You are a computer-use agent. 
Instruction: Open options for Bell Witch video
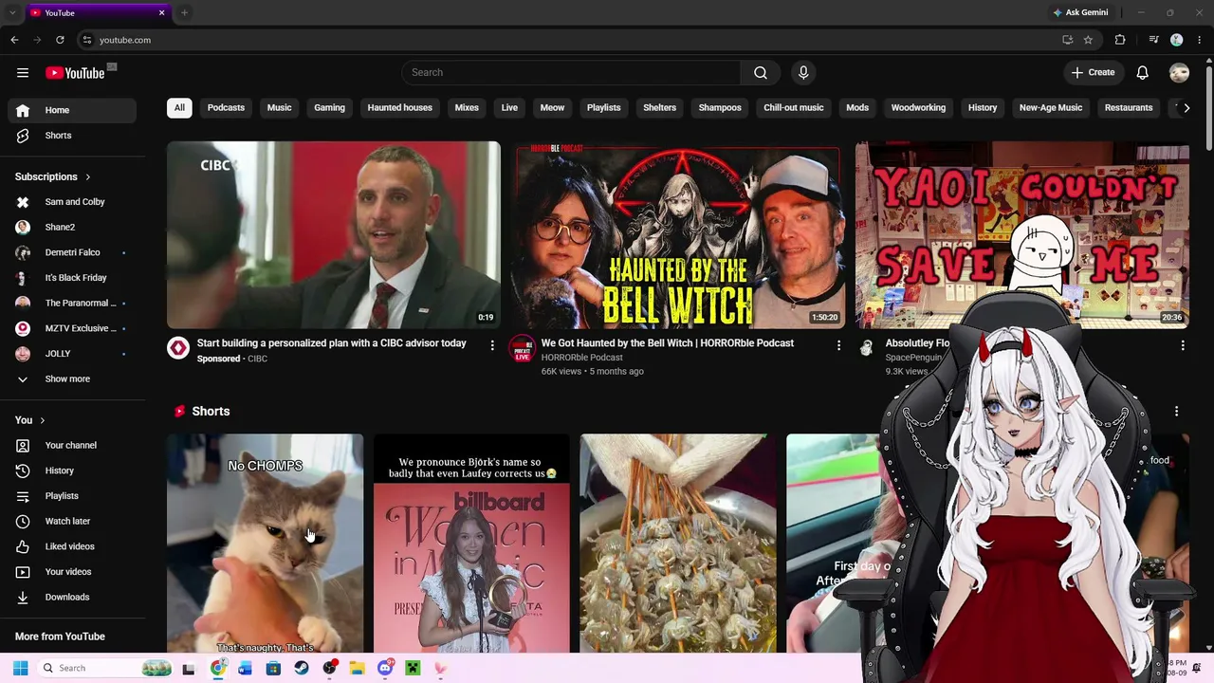pyautogui.click(x=838, y=345)
